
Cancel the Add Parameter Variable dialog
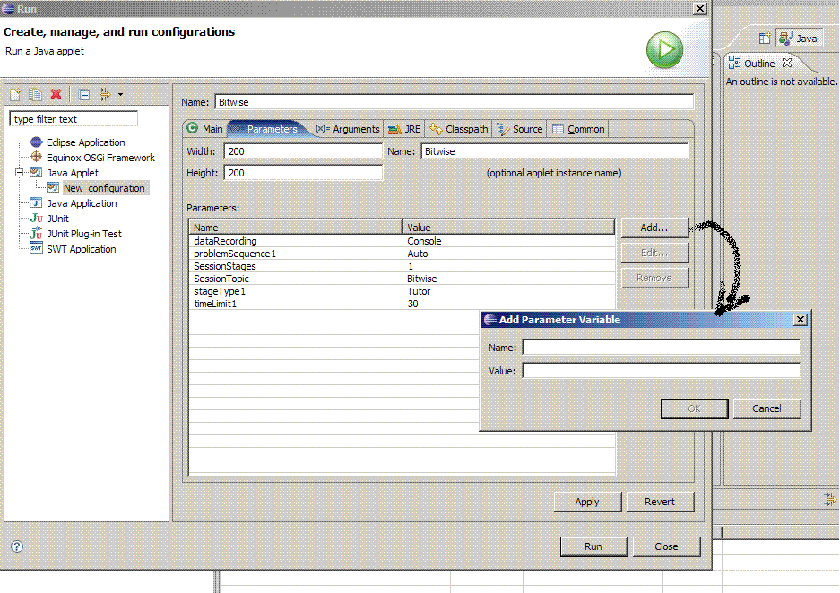(x=766, y=408)
